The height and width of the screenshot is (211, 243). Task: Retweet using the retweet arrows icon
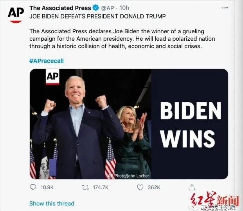click(85, 188)
